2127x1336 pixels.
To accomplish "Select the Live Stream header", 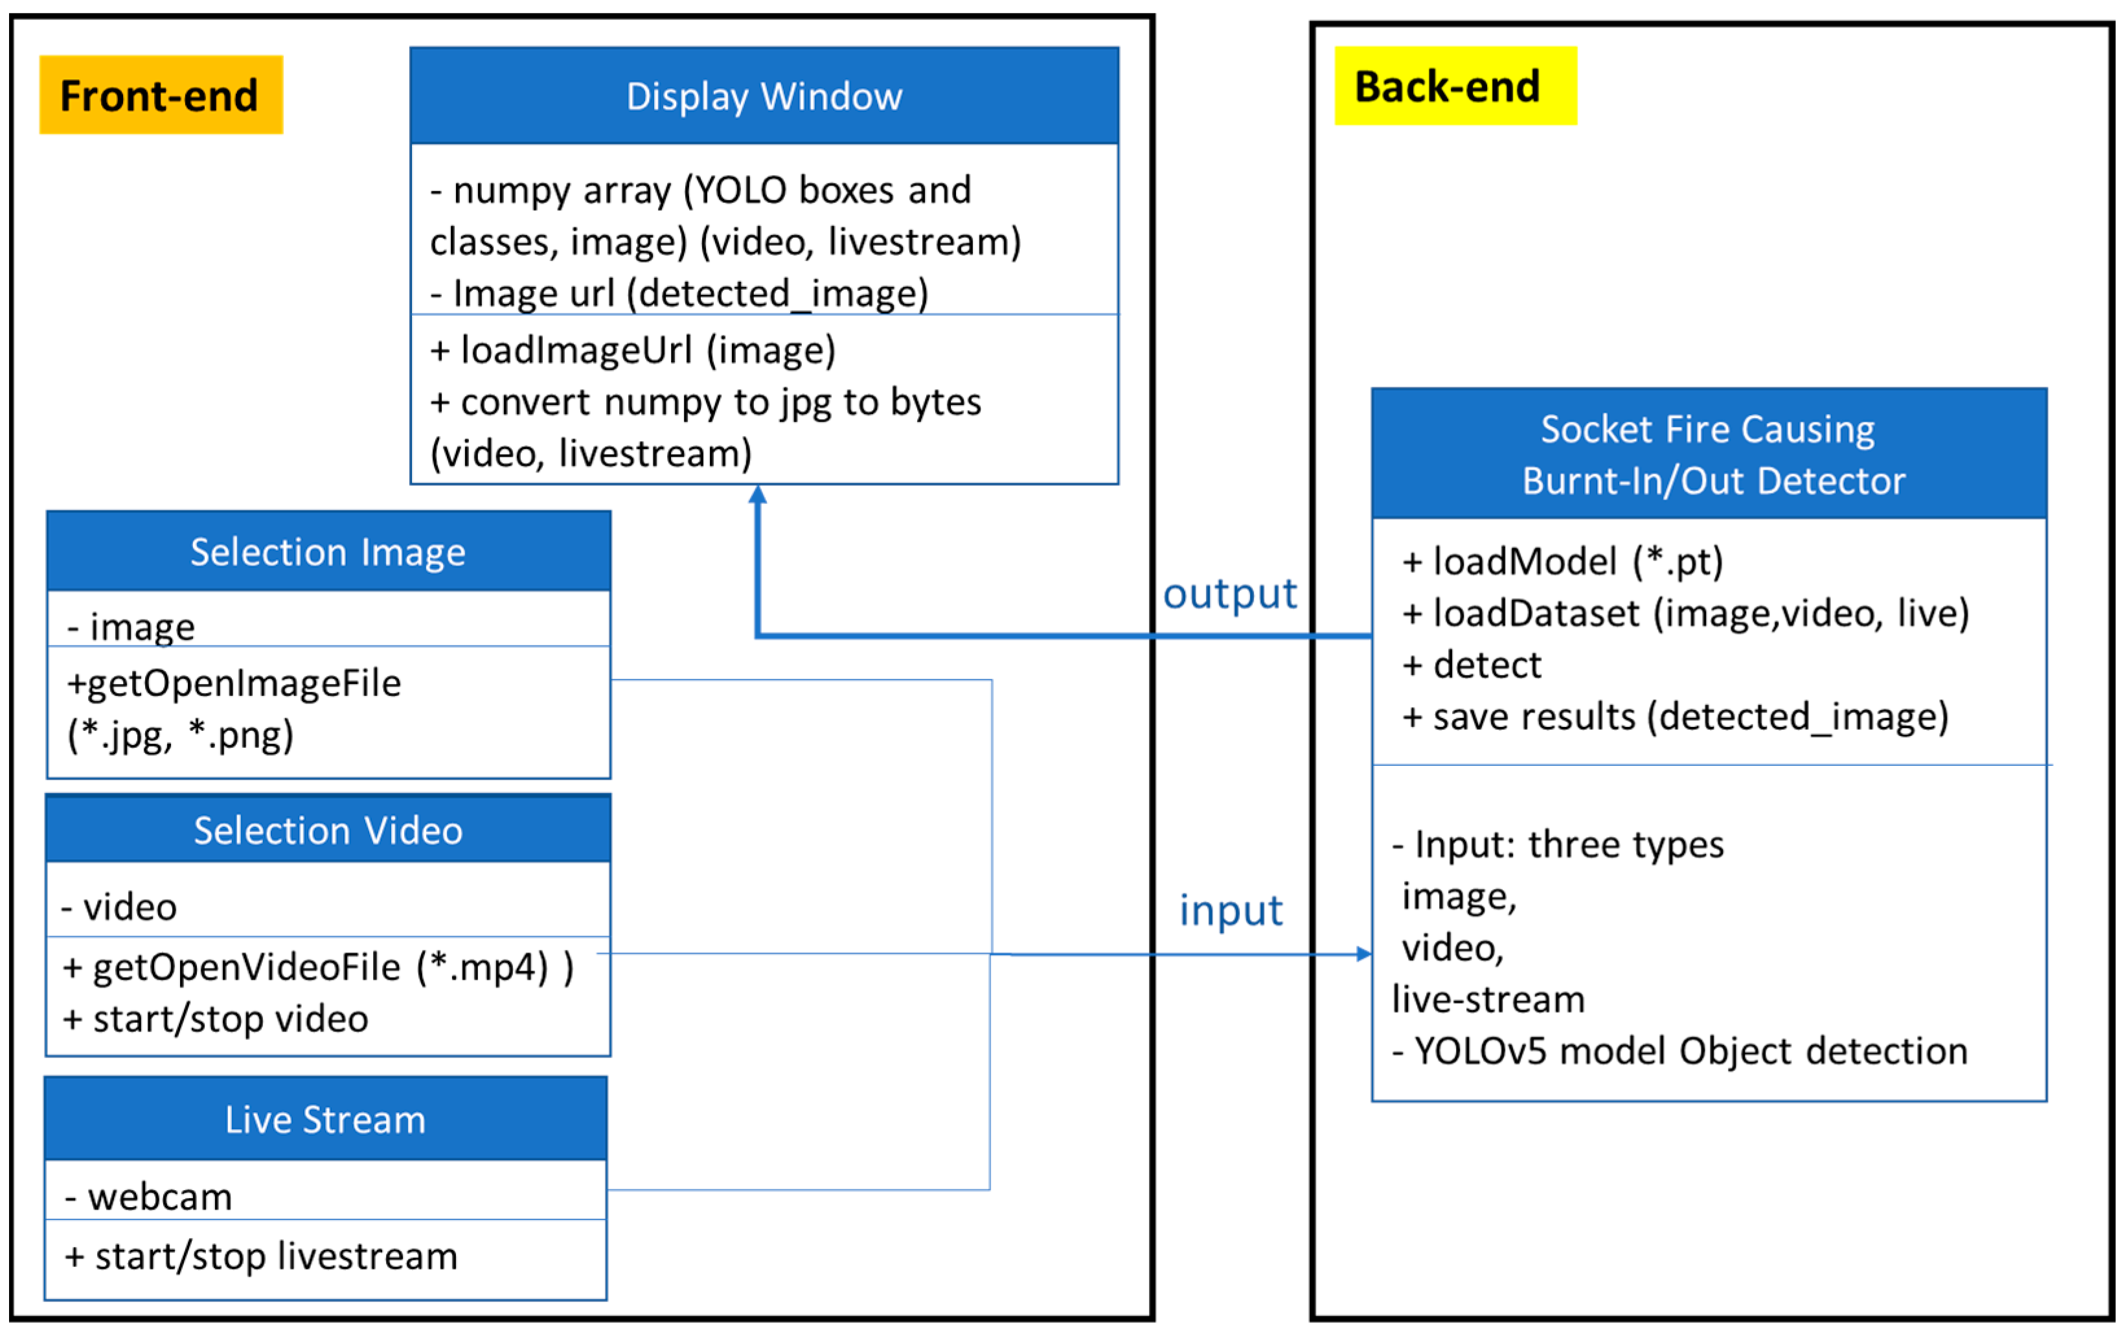I will [x=325, y=1119].
